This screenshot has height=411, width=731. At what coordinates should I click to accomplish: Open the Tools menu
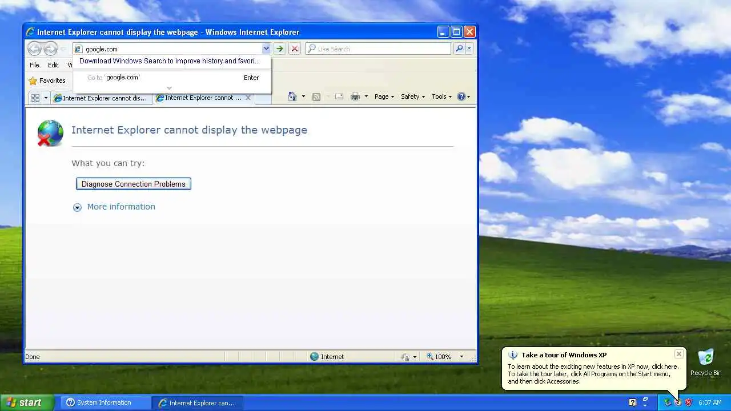click(442, 96)
